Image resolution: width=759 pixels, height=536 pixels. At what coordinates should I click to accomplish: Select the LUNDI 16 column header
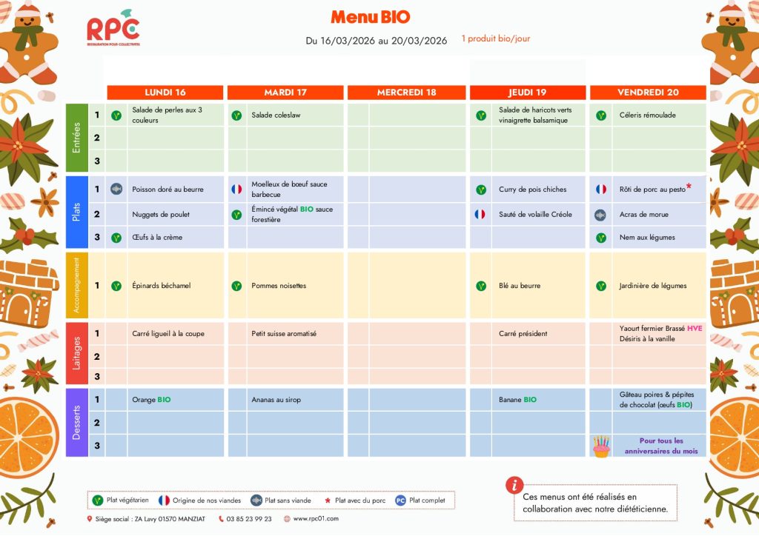(x=165, y=93)
